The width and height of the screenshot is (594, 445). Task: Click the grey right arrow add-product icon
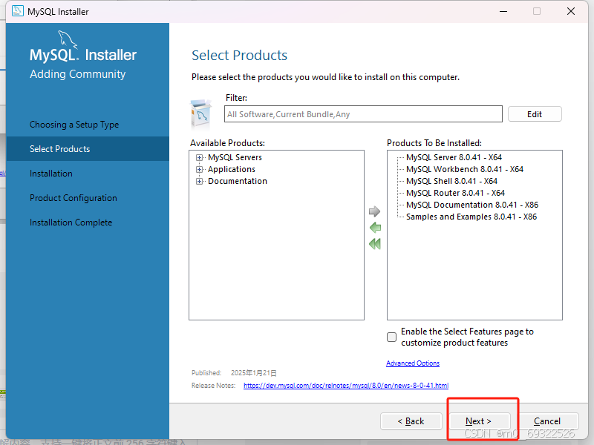point(374,211)
